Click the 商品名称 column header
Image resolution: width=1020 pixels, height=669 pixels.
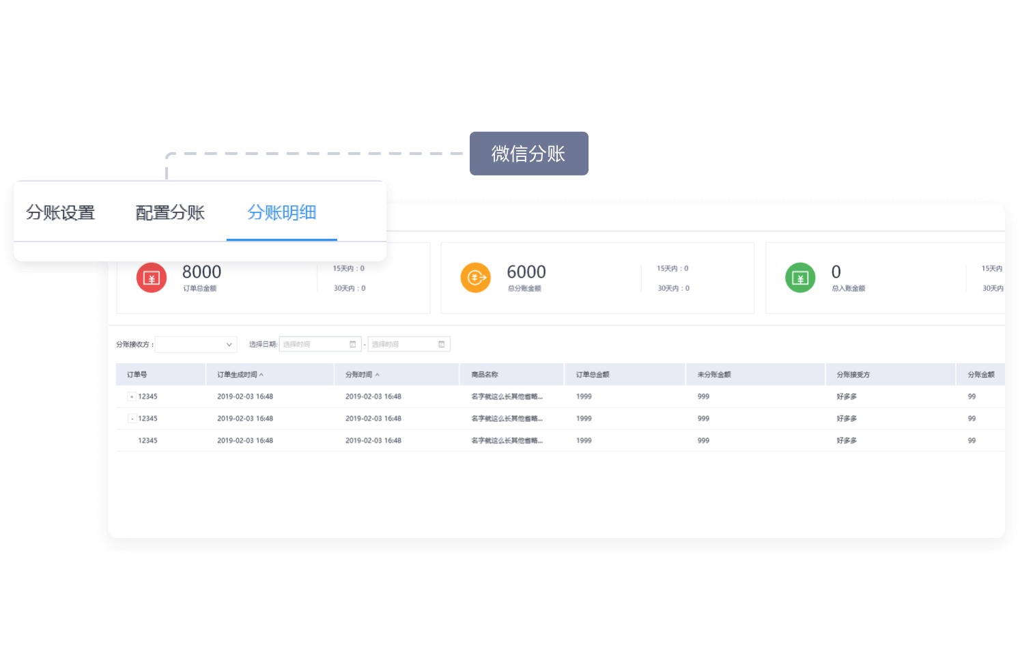point(485,375)
